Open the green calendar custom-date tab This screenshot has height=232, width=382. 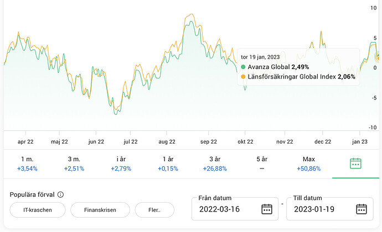pyautogui.click(x=355, y=164)
